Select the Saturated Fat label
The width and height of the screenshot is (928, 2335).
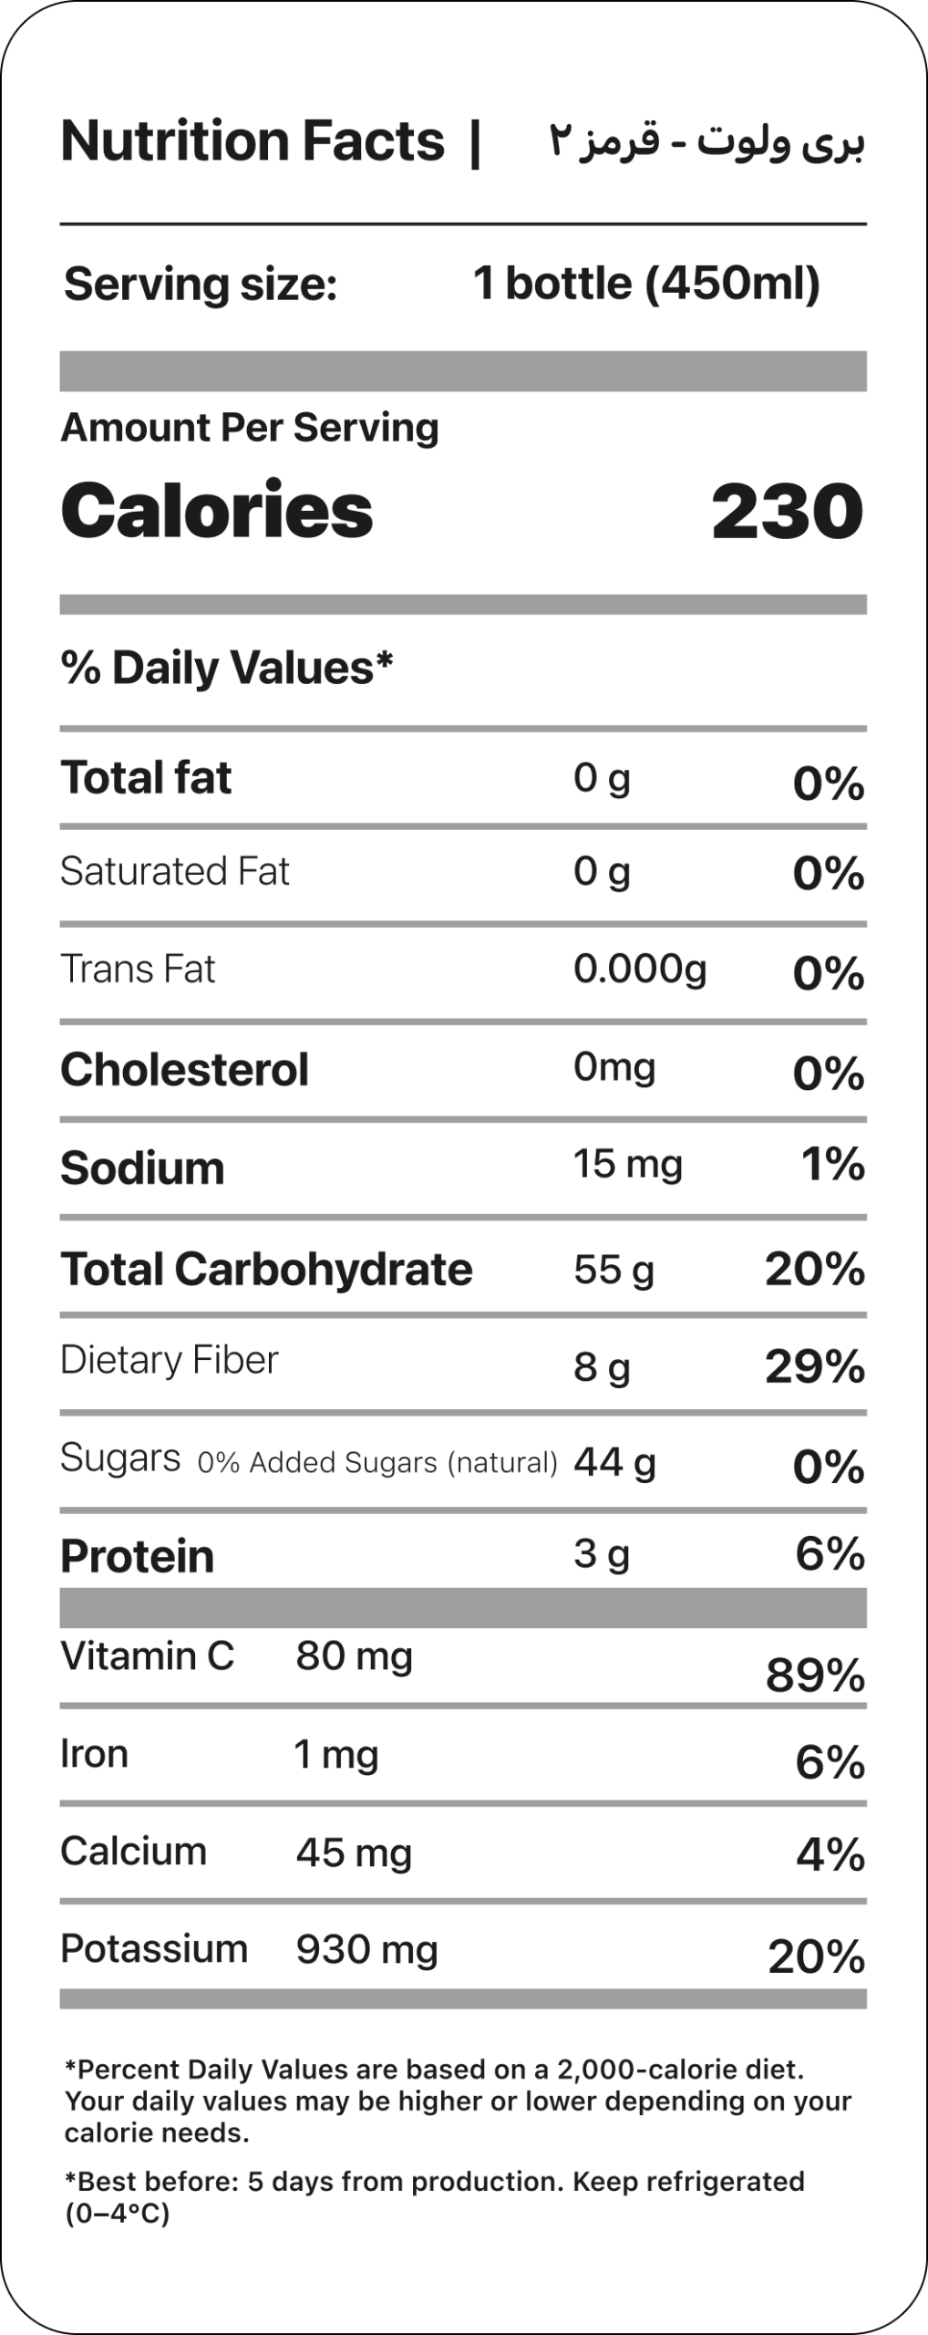click(x=174, y=872)
